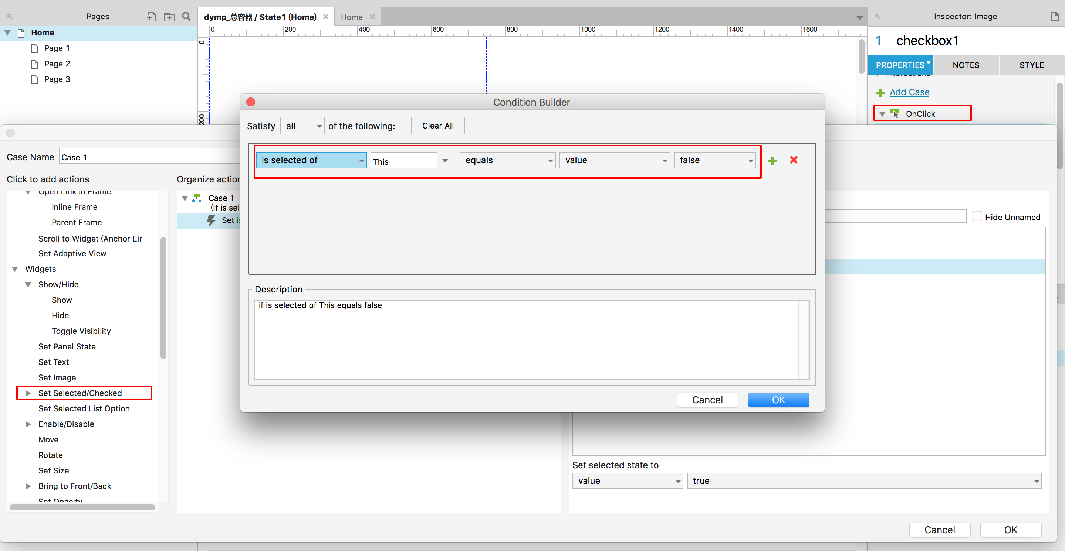
Task: Add a condition row with green plus
Action: [772, 161]
